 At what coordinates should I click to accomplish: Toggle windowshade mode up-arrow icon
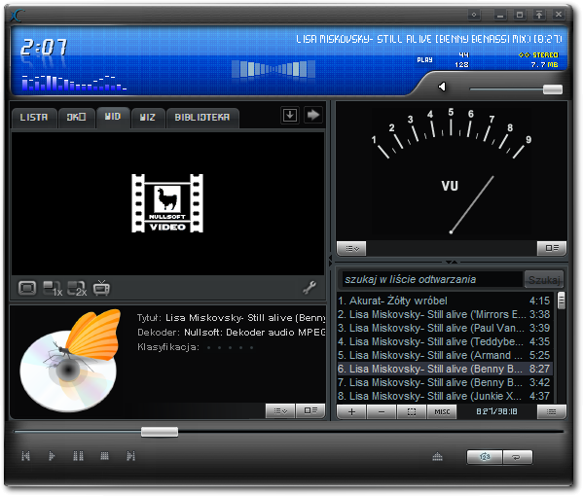(539, 15)
